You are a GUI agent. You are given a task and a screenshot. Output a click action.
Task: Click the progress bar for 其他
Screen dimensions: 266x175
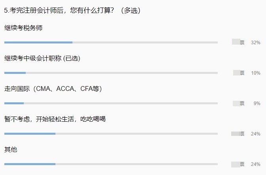(111, 164)
